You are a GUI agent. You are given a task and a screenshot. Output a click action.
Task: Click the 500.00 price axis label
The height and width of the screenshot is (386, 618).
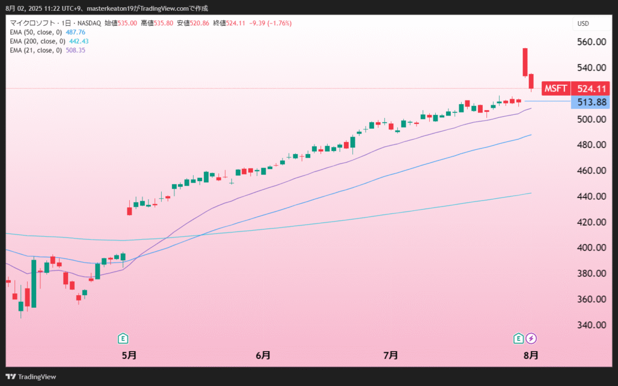point(591,119)
